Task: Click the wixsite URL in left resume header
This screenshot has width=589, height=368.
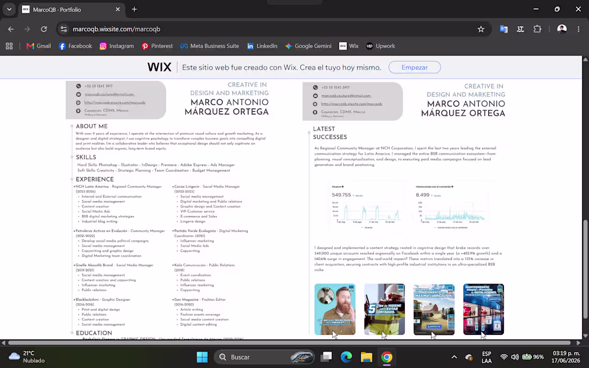Action: tap(115, 102)
